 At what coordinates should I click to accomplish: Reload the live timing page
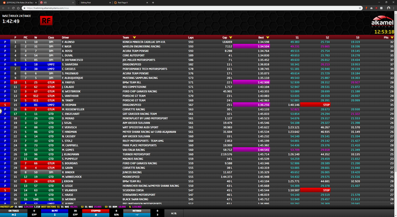[13, 8]
